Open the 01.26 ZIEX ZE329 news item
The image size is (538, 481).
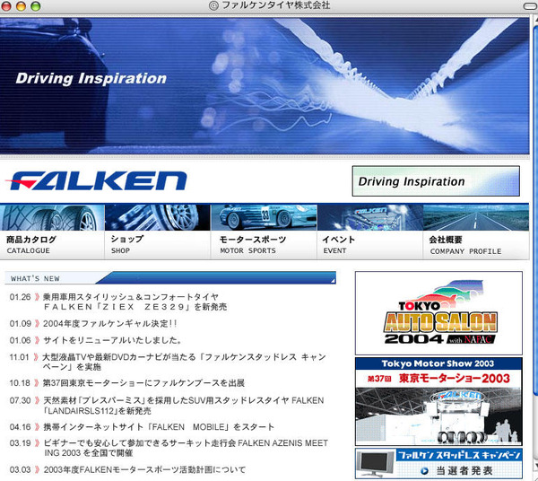click(x=134, y=302)
